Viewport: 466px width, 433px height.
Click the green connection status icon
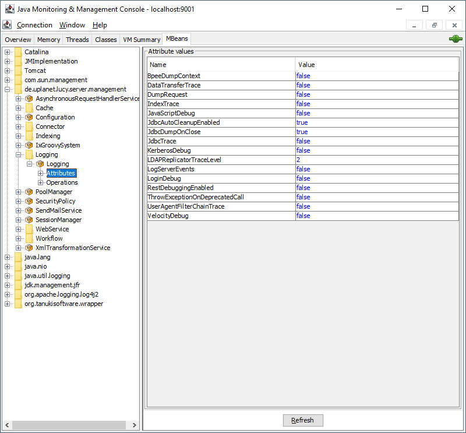pyautogui.click(x=455, y=39)
